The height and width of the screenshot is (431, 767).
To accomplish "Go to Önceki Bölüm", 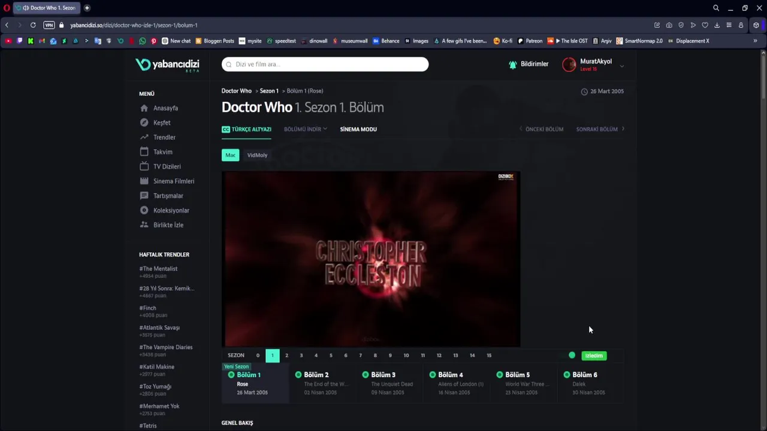I will (541, 129).
